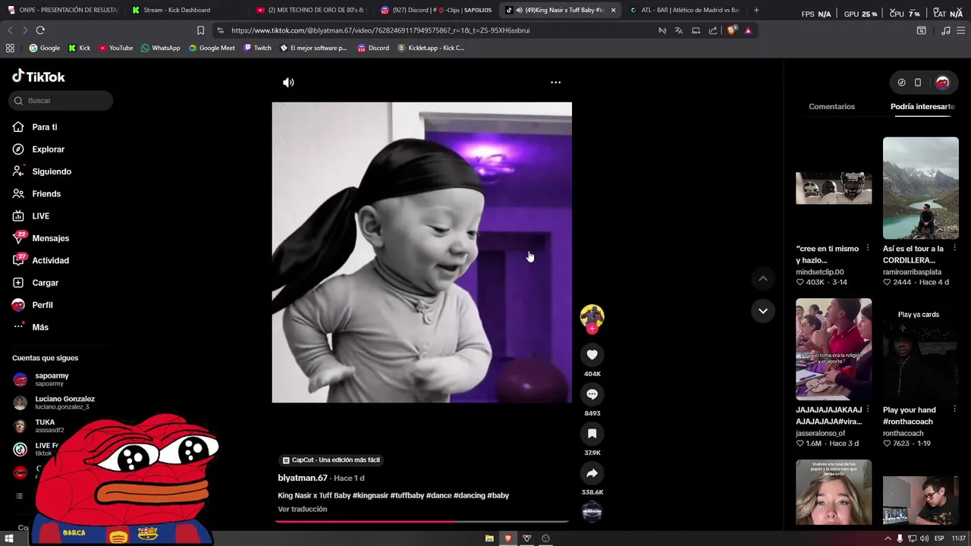Open Perfil page from sidebar
The image size is (971, 546).
[x=42, y=305]
